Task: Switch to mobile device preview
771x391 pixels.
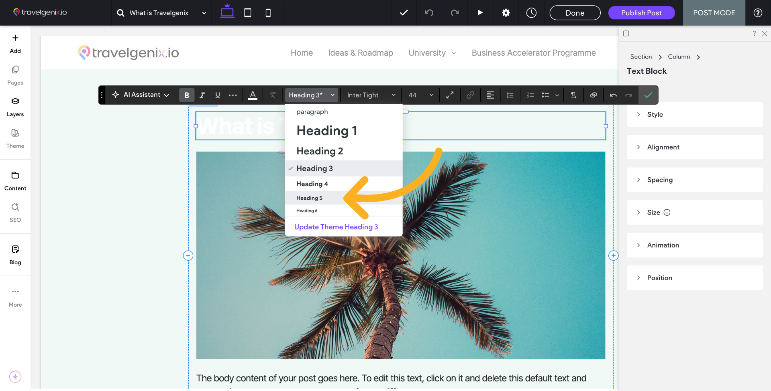Action: 268,13
